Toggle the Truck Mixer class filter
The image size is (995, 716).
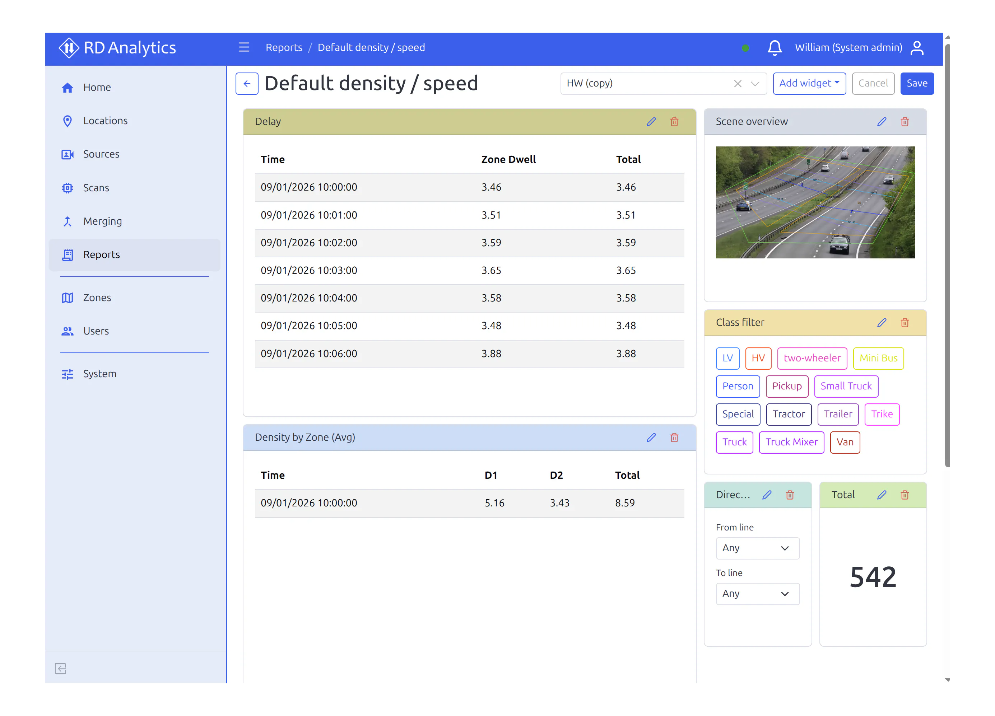[x=791, y=443]
